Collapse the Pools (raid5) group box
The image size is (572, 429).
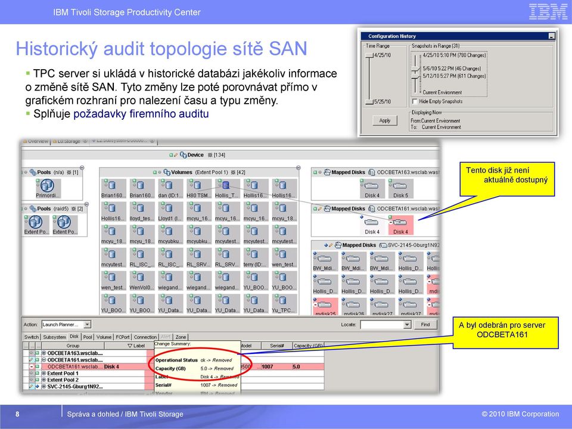coord(86,204)
